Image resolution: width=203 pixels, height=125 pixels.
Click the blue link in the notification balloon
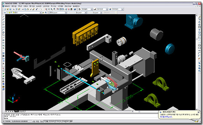point(166,117)
